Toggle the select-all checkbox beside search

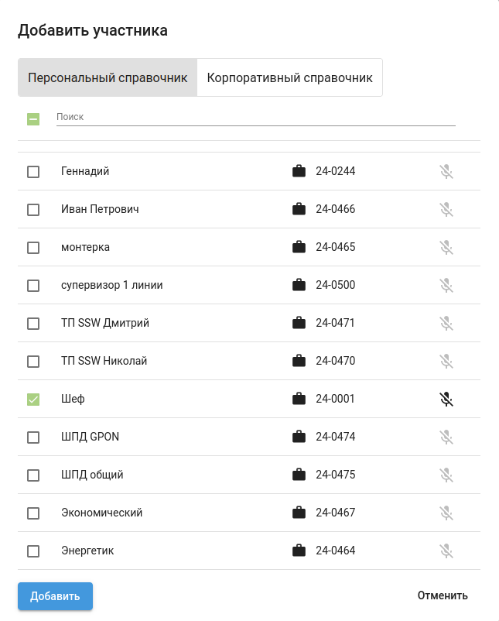coord(33,119)
